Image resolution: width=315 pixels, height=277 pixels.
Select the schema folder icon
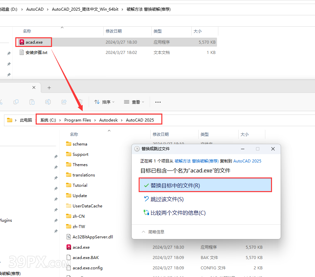[x=69, y=144]
